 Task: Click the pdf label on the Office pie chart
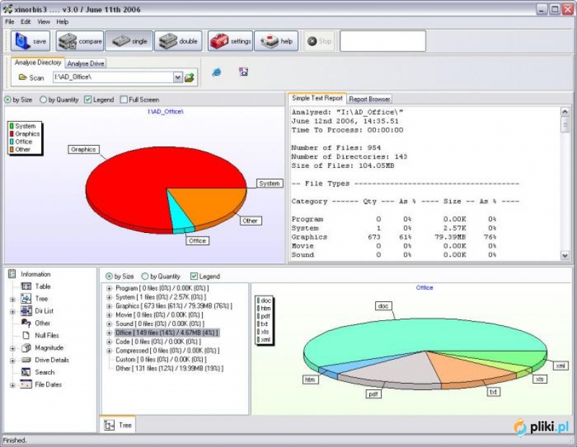tap(373, 394)
